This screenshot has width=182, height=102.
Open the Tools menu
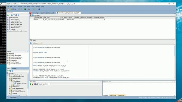33,7
